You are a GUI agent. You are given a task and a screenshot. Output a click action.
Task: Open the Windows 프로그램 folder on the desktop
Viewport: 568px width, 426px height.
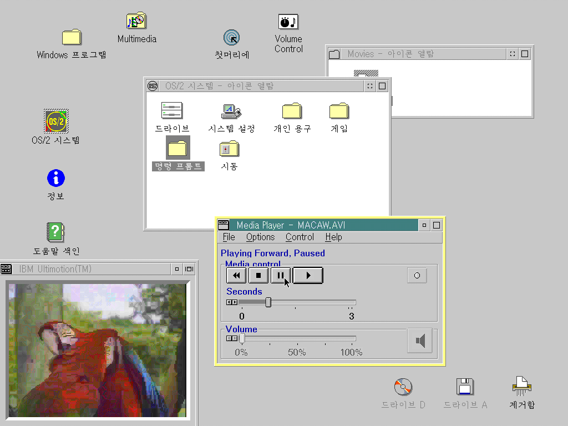(72, 37)
